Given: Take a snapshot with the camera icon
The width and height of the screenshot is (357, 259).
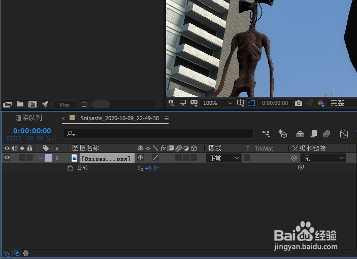Looking at the screenshot, I should tap(299, 103).
